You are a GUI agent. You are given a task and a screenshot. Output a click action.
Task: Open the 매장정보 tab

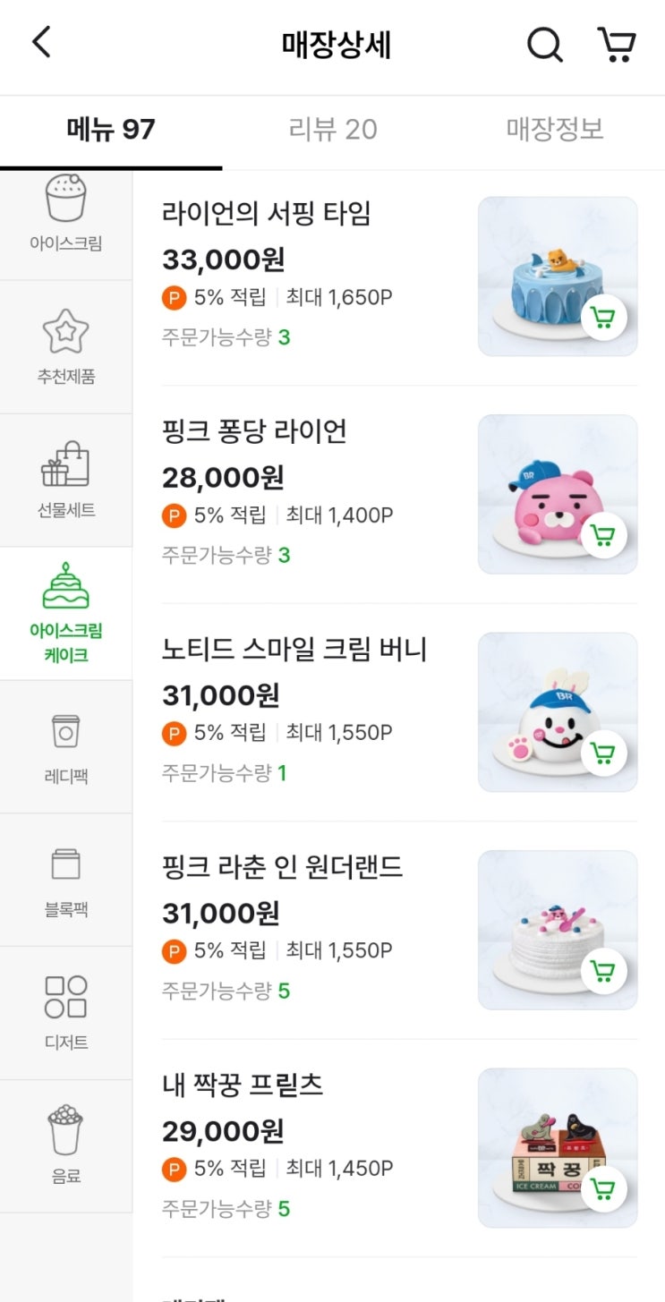click(x=555, y=130)
